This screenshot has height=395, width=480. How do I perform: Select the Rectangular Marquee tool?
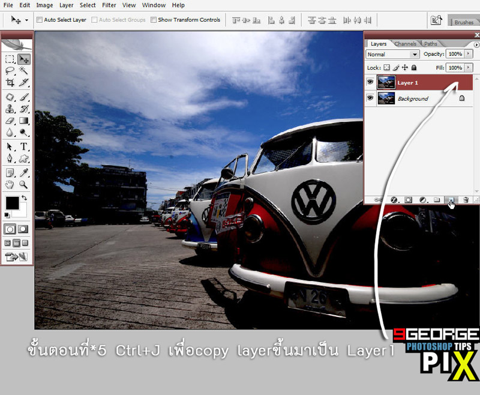(x=10, y=59)
